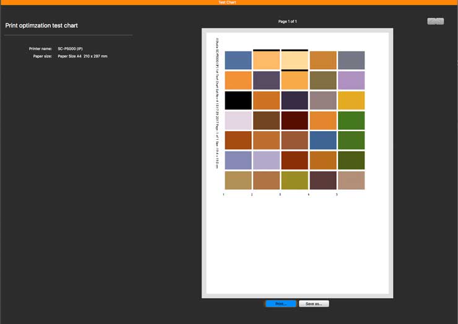Click the paper size value "Paper Size A4 210 x 297 mm"

coord(82,56)
